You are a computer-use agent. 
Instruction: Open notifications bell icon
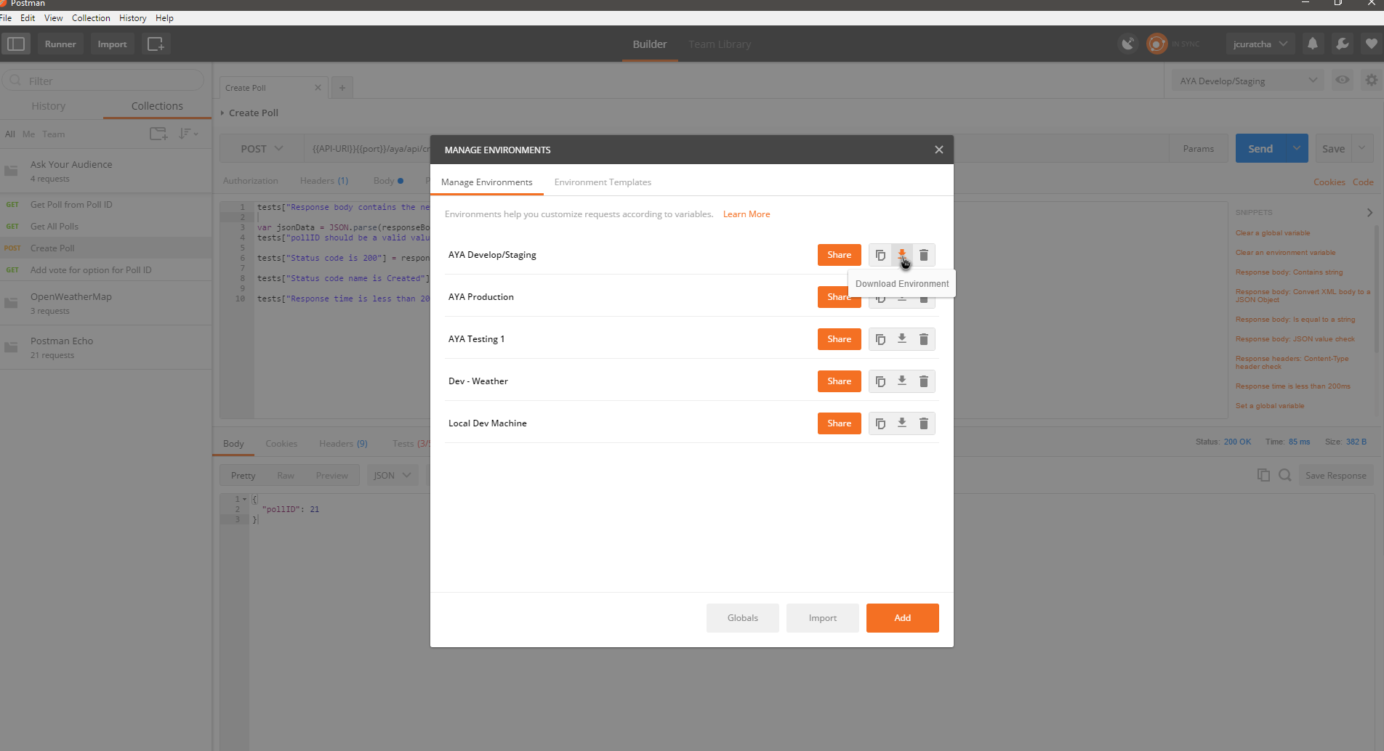pos(1313,44)
